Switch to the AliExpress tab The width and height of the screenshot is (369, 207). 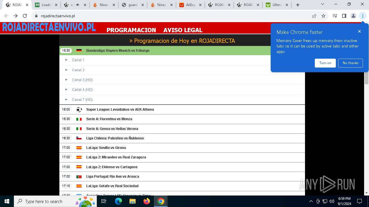pyautogui.click(x=190, y=5)
